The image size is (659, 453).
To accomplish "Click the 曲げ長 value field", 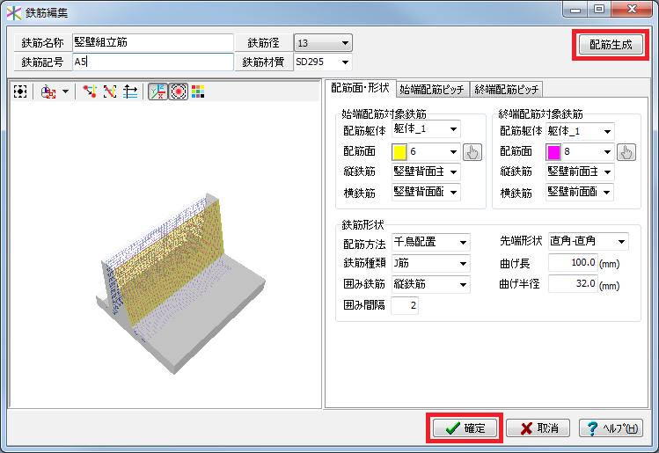I will 573,263.
